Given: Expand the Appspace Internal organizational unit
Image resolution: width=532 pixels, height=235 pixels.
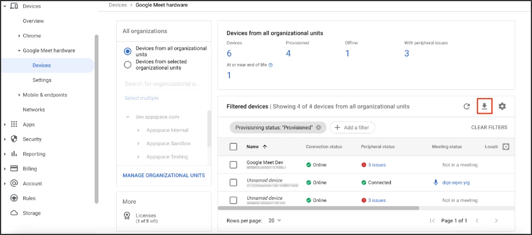Looking at the screenshot, I should pyautogui.click(x=138, y=130).
